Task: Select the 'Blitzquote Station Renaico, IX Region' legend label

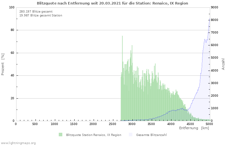Action: click(x=94, y=135)
